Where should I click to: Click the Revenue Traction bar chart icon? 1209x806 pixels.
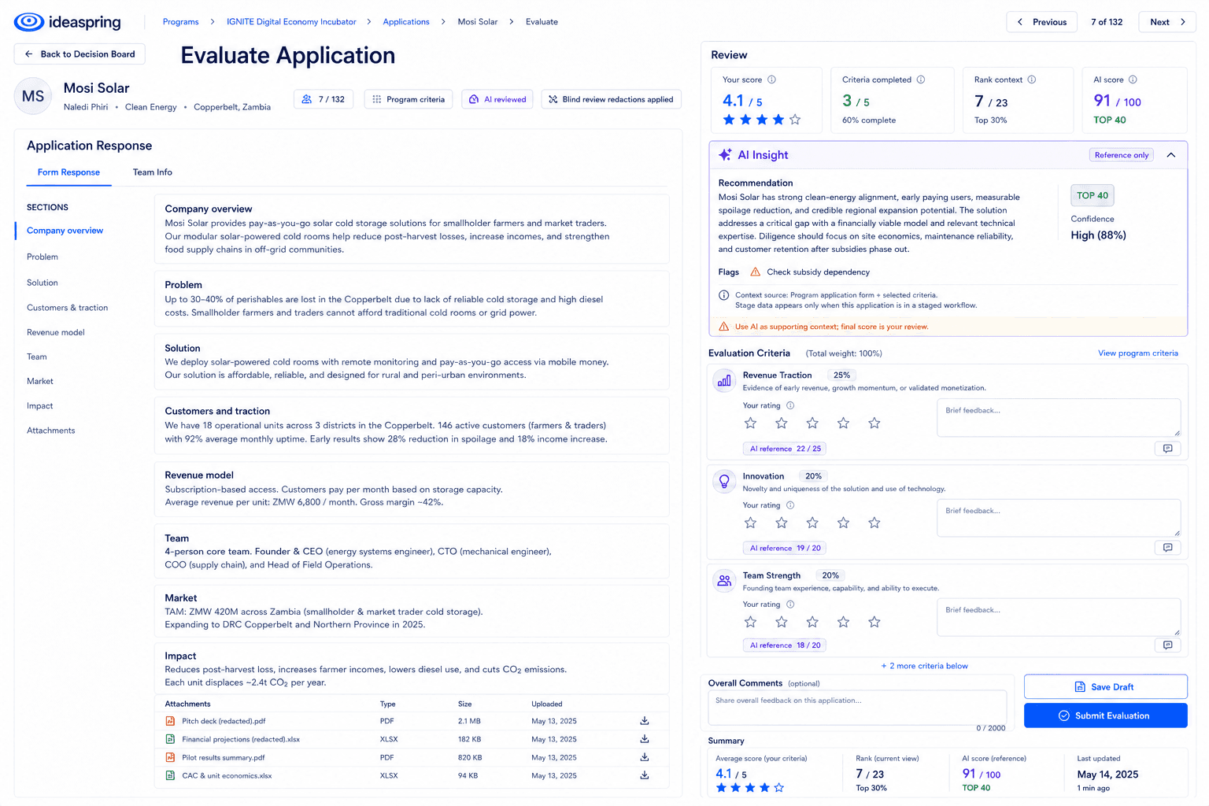[x=724, y=381]
